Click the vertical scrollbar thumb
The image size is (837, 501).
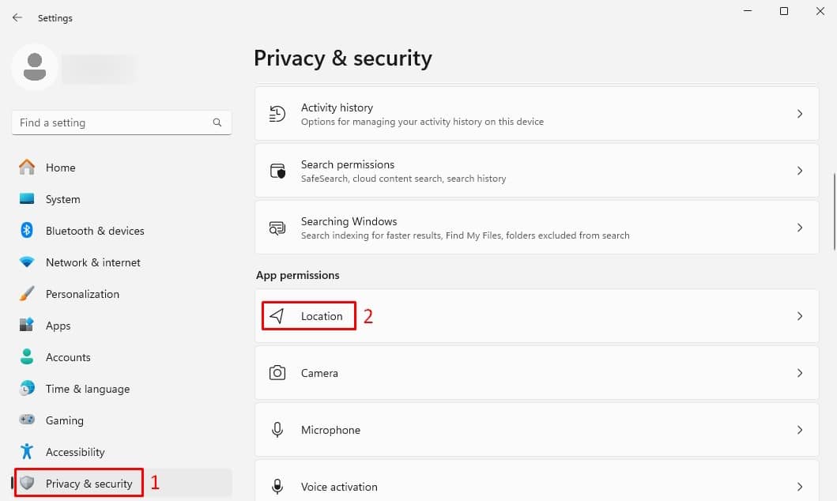(835, 211)
